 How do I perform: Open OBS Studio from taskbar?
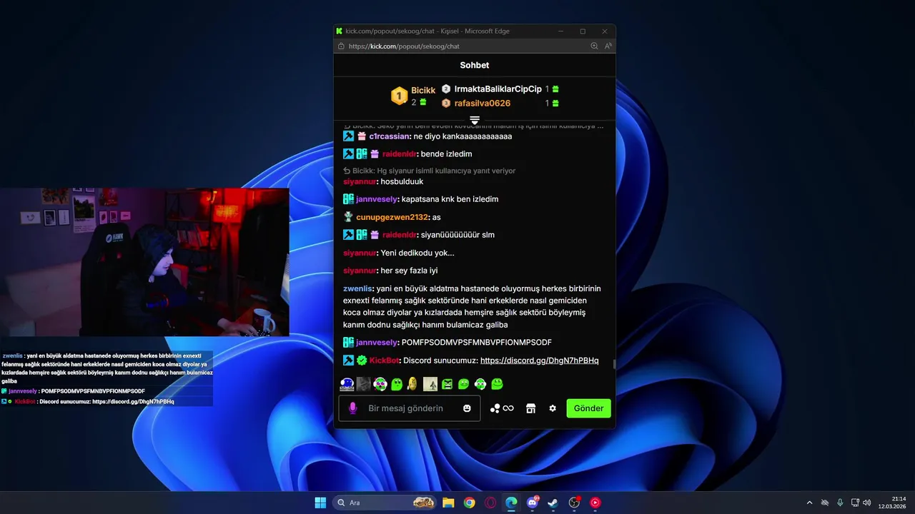coord(574,503)
